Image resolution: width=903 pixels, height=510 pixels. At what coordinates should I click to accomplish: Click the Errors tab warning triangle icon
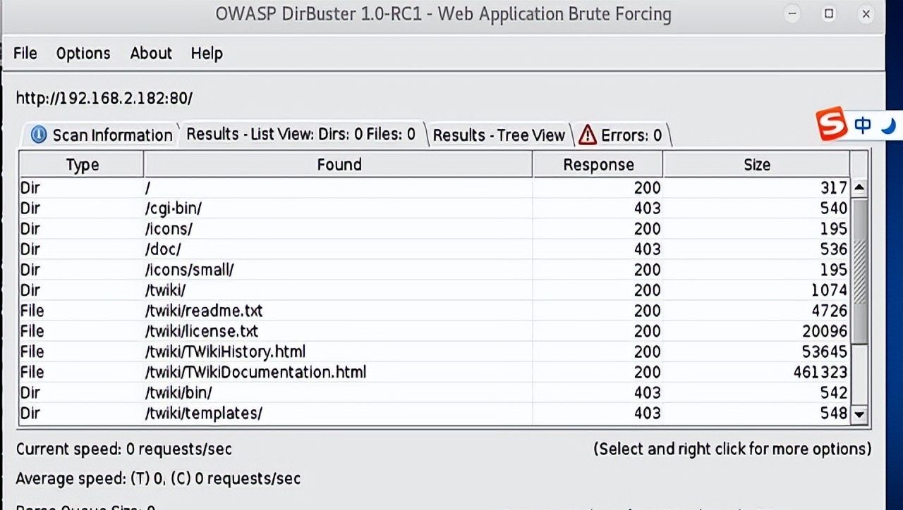[588, 135]
